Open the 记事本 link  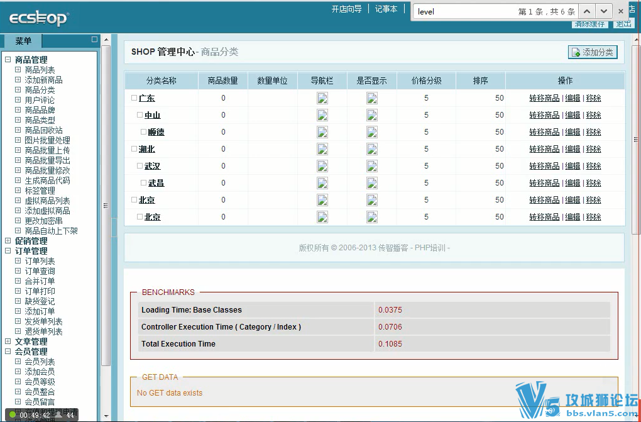point(386,9)
